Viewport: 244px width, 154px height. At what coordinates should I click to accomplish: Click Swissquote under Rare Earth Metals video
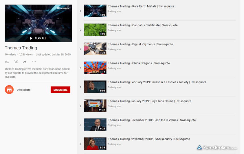click(x=114, y=11)
